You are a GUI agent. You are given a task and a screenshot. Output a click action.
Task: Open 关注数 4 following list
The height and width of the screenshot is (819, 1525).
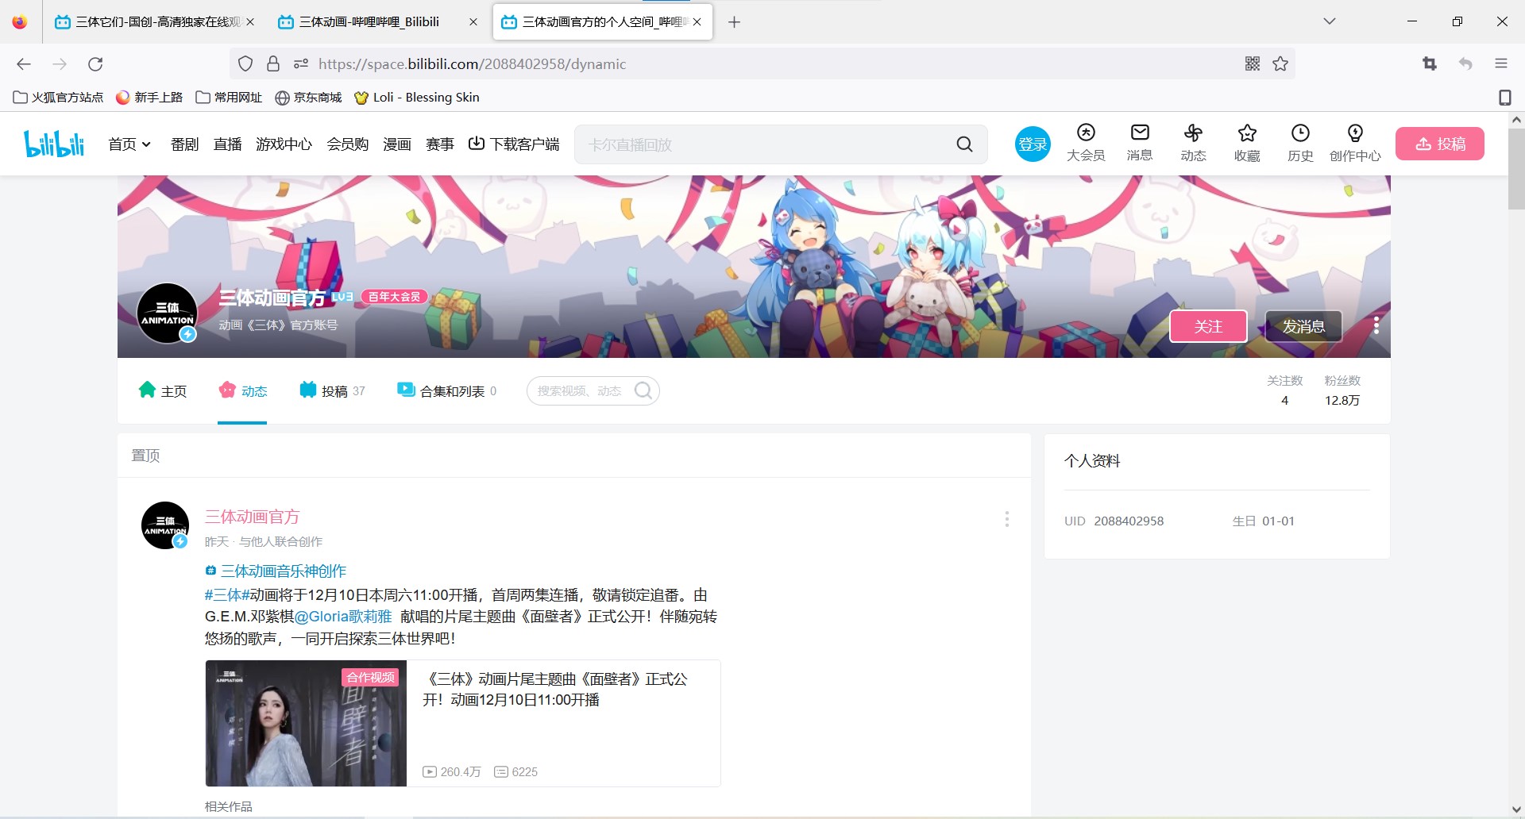click(1284, 390)
